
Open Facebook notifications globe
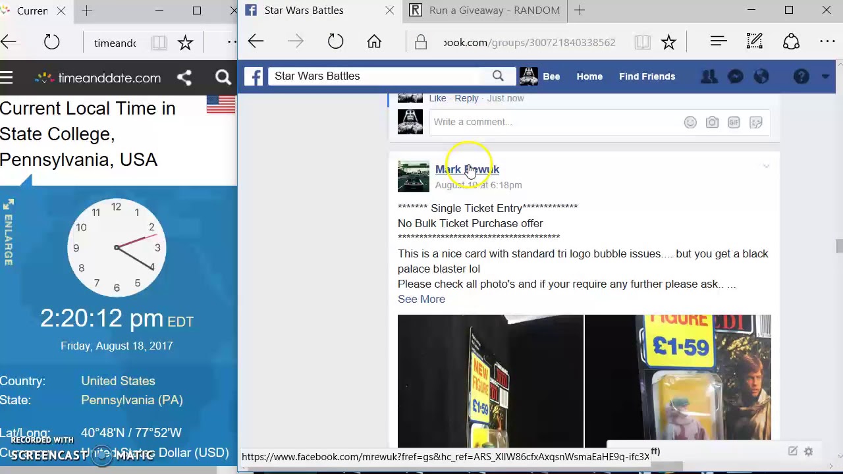[x=761, y=76]
